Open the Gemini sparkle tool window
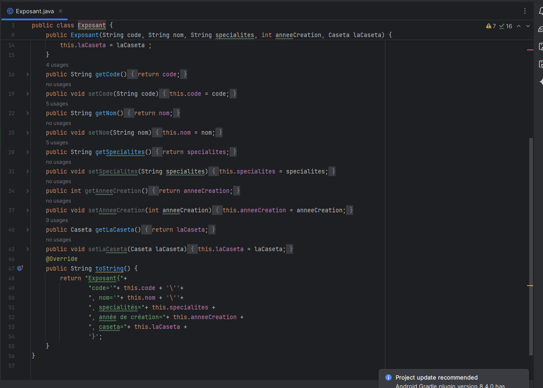This screenshot has width=543, height=388. point(540,82)
